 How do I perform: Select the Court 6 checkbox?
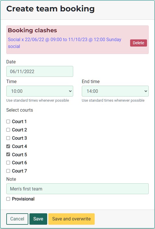tap(8, 162)
